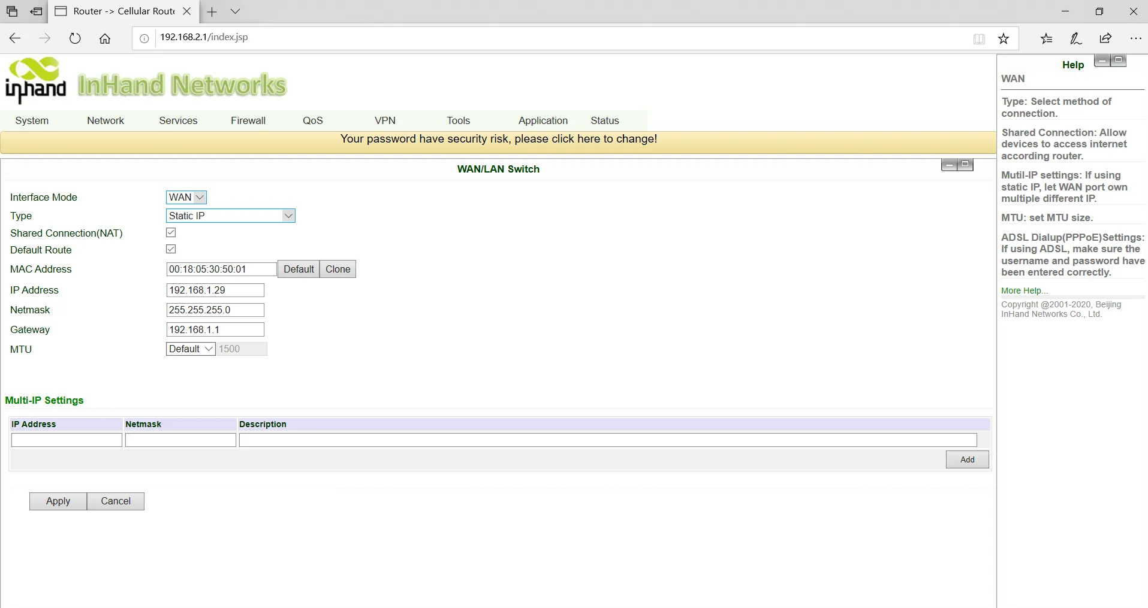Maximize the Help panel
Viewport: 1148px width, 608px height.
[x=1119, y=61]
